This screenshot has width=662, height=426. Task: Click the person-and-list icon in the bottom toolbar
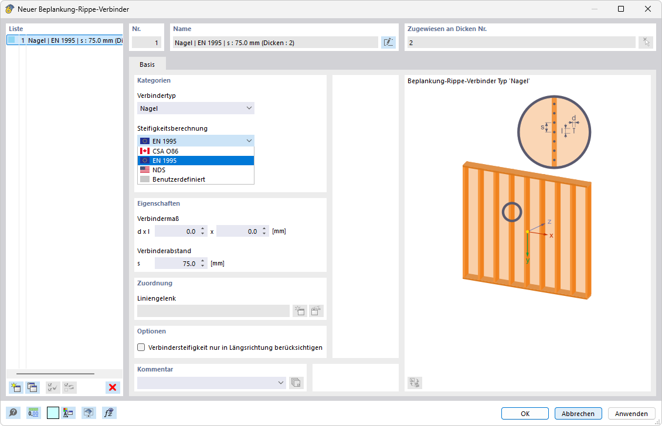68,413
